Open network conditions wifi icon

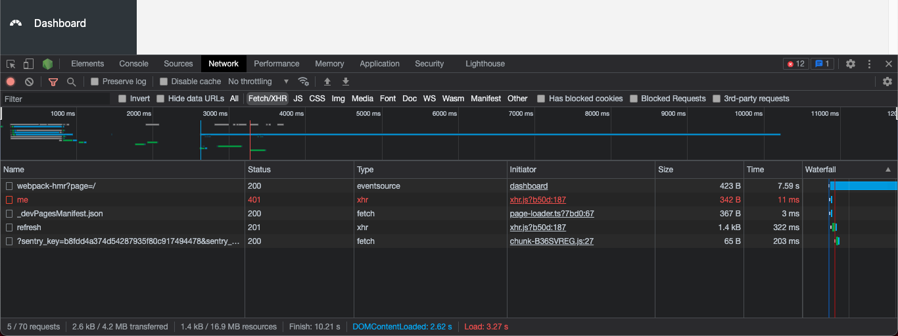point(304,82)
